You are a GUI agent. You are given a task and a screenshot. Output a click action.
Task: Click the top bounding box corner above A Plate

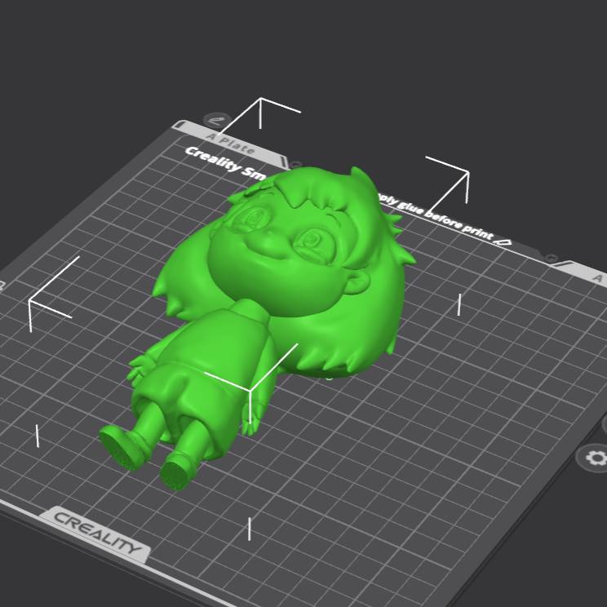coord(261,100)
